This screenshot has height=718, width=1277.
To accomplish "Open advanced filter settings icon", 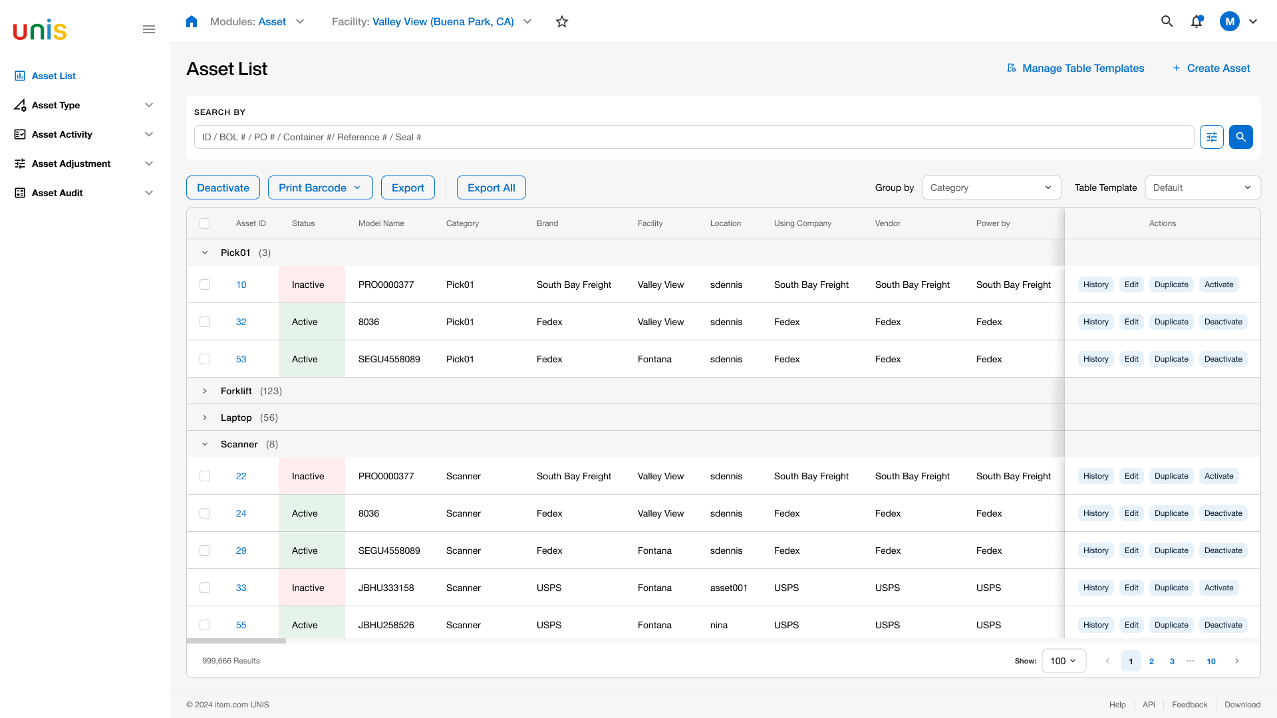I will [1212, 137].
